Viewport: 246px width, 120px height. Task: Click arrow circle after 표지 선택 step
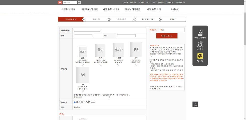click(109, 19)
